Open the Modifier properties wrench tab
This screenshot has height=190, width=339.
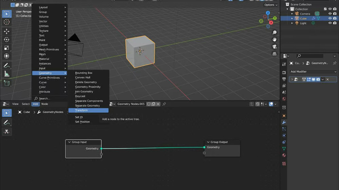pyautogui.click(x=284, y=122)
